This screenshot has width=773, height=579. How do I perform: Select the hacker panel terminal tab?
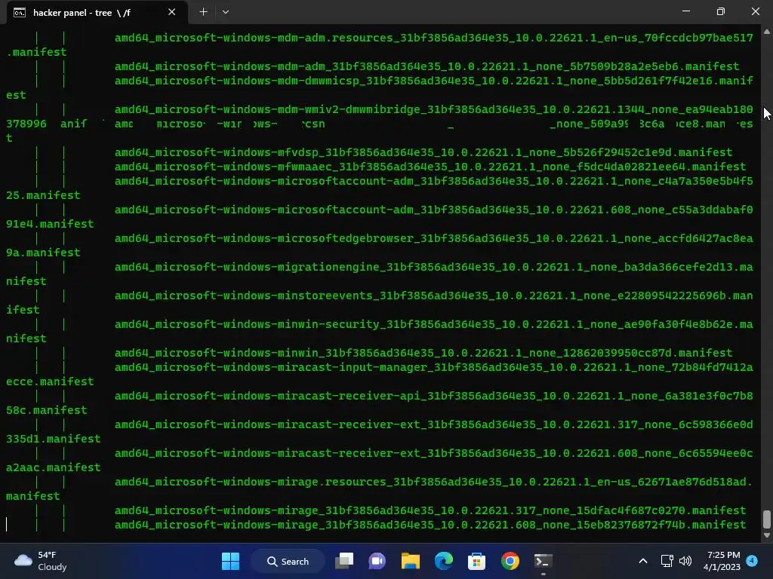click(97, 12)
